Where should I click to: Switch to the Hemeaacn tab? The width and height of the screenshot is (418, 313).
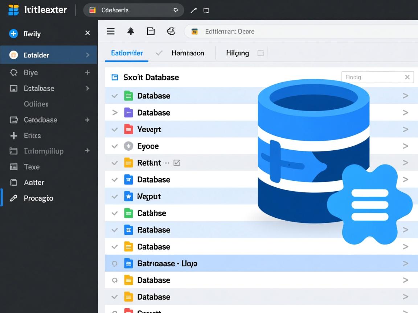pos(188,53)
